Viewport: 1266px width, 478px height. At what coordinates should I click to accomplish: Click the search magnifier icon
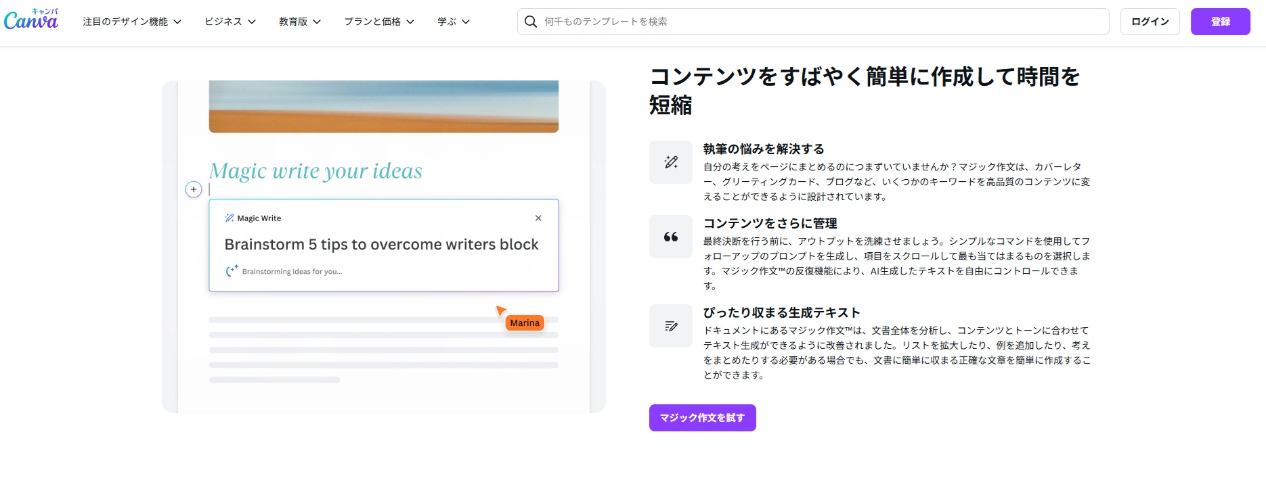point(531,22)
